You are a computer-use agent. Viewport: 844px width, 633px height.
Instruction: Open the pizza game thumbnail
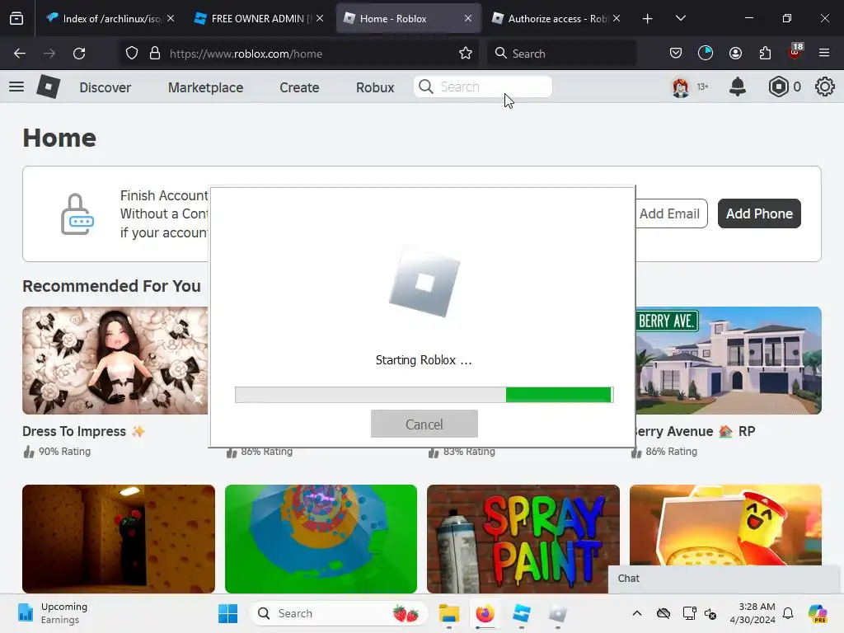725,525
